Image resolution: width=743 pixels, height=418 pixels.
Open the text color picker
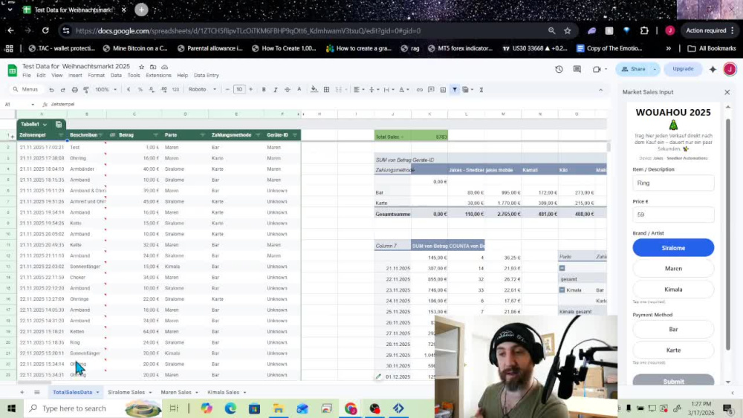tap(299, 90)
